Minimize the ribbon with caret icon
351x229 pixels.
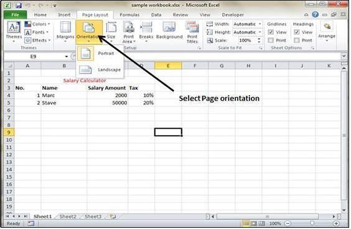click(x=306, y=15)
